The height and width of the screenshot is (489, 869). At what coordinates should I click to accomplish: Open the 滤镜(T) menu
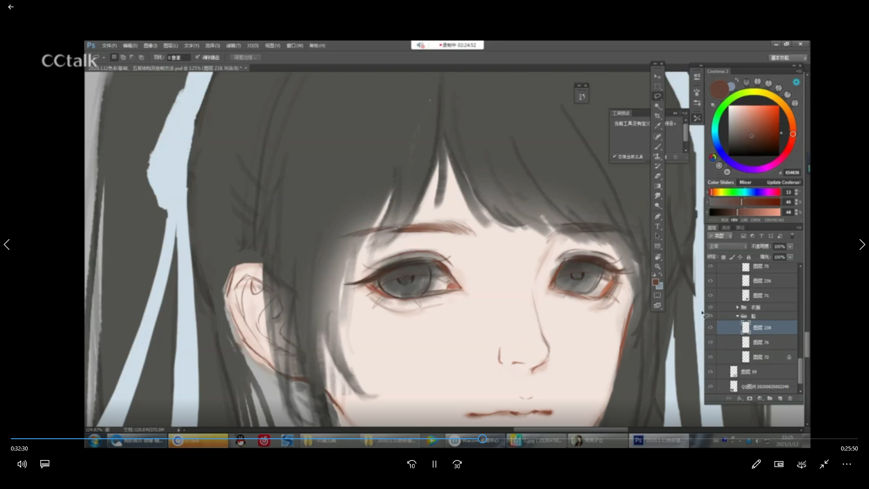click(x=234, y=46)
